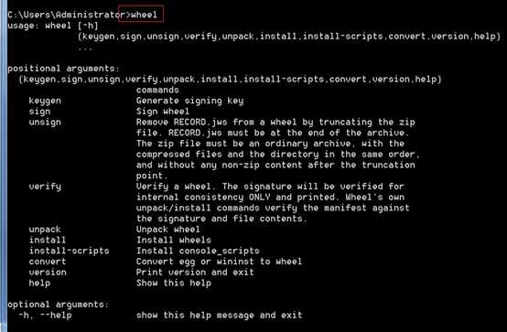
Task: Click the 'positional arguments:' heading
Action: click(x=64, y=69)
